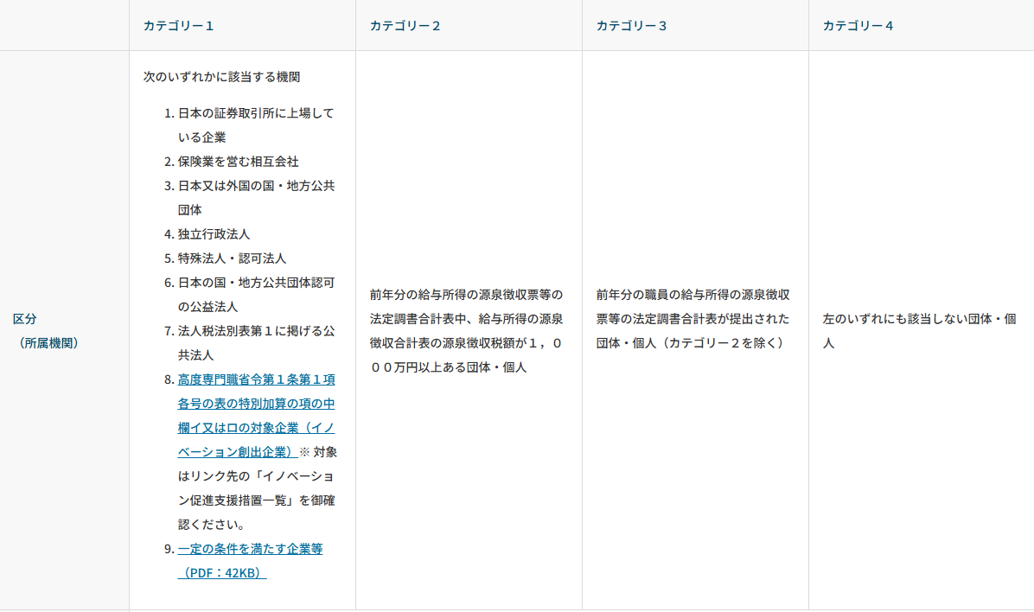Click list item 日本の国・地方公共団体認可の公益法人
1034x612 pixels.
(x=256, y=283)
